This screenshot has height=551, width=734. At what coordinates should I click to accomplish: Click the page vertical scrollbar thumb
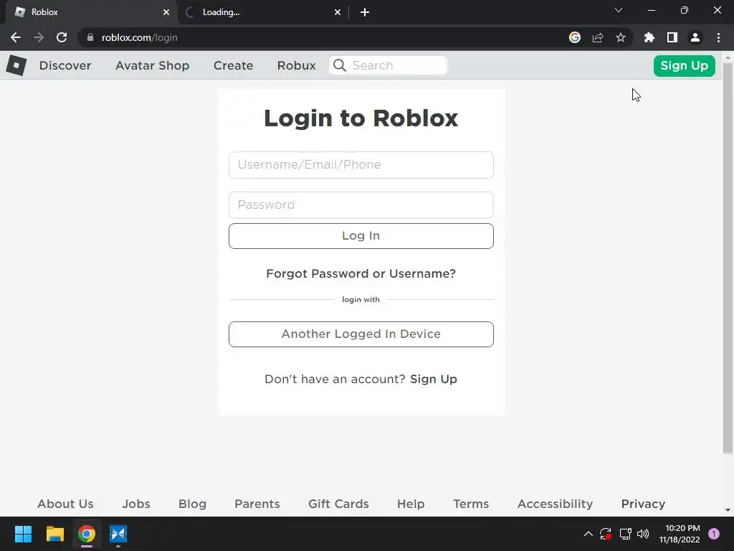pos(728,258)
